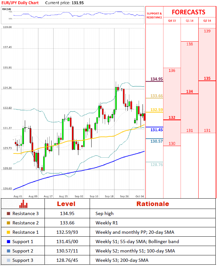Click the Rationale column header in the table
Image resolution: width=217 pixels, height=266 pixels.
coord(153,204)
